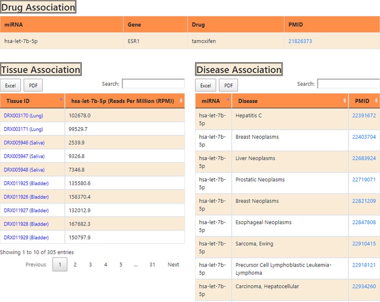Click Next in tissue table pagination

pyautogui.click(x=174, y=265)
